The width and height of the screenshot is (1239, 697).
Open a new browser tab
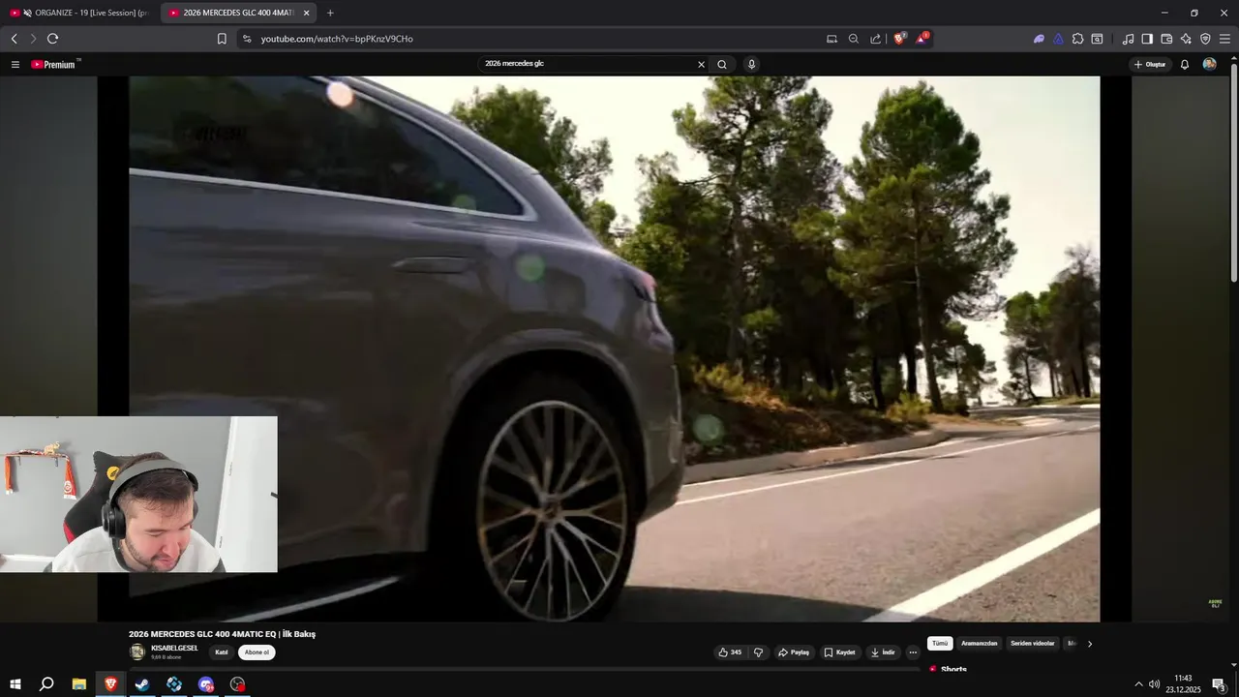[x=330, y=13]
